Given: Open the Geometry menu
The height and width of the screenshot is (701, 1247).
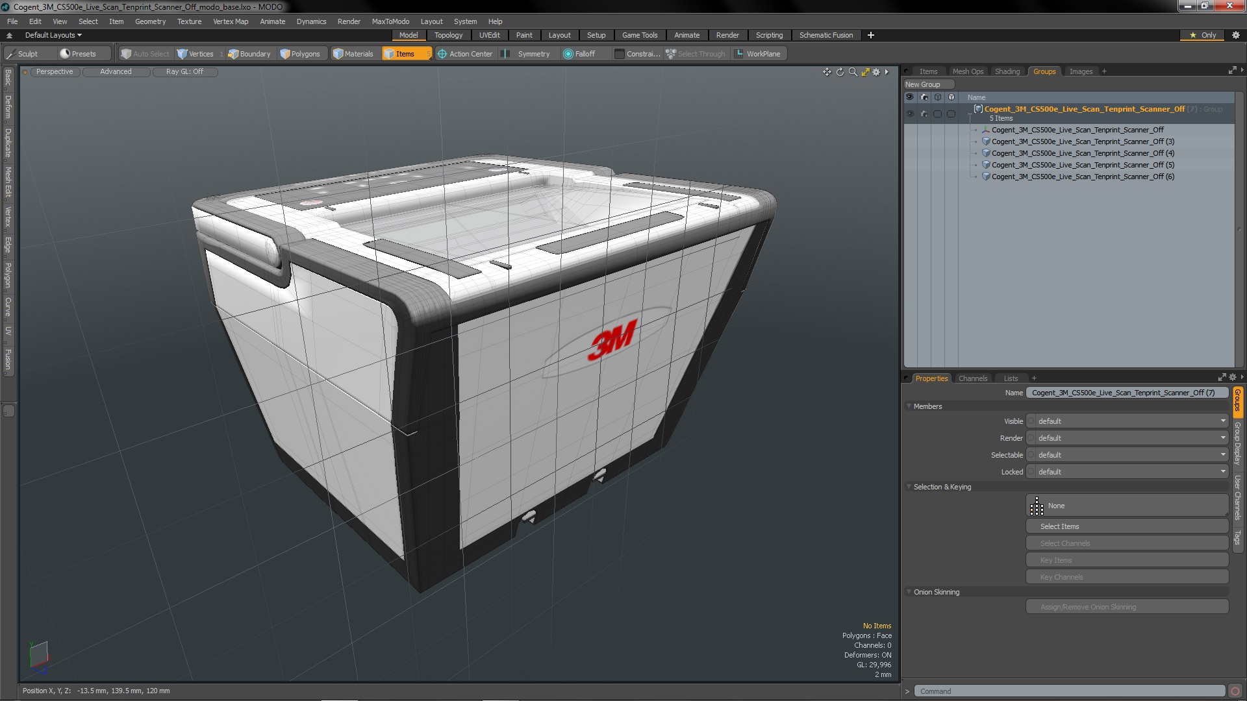Looking at the screenshot, I should (150, 21).
